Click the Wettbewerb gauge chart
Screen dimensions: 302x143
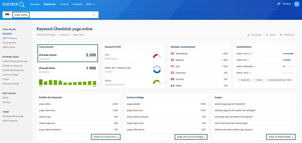(x=157, y=56)
